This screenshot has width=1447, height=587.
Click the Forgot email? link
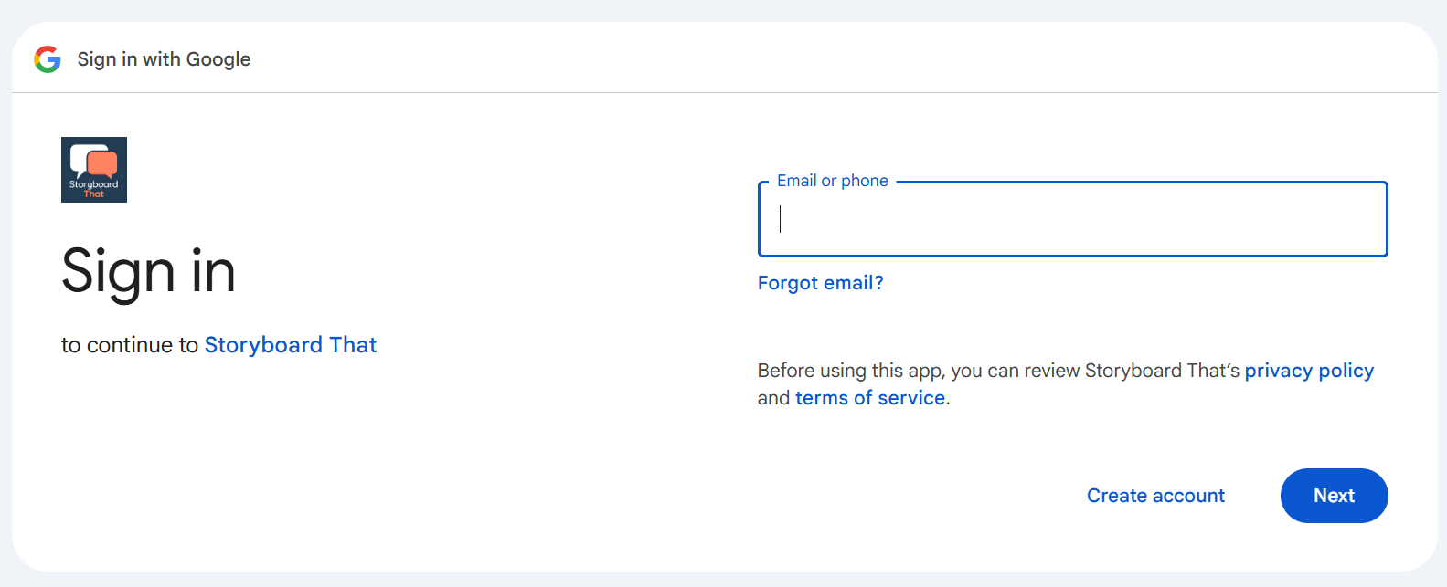(820, 283)
